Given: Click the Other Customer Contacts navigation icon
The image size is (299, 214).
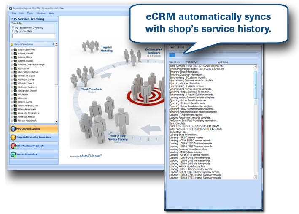Looking at the screenshot, I should coord(13,146).
